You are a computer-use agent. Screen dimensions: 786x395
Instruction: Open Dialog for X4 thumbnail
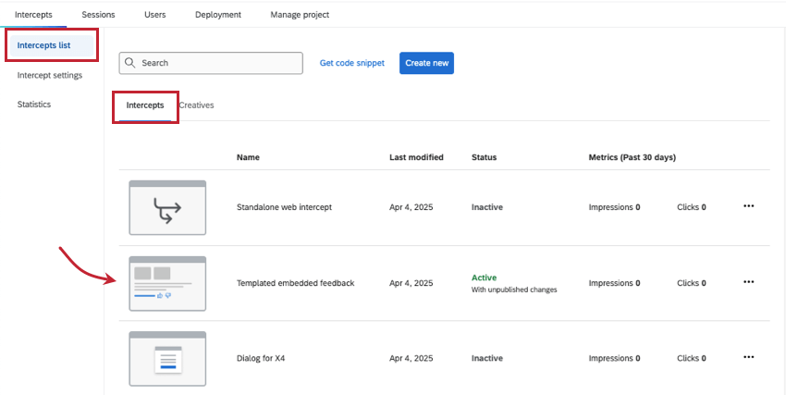(167, 358)
